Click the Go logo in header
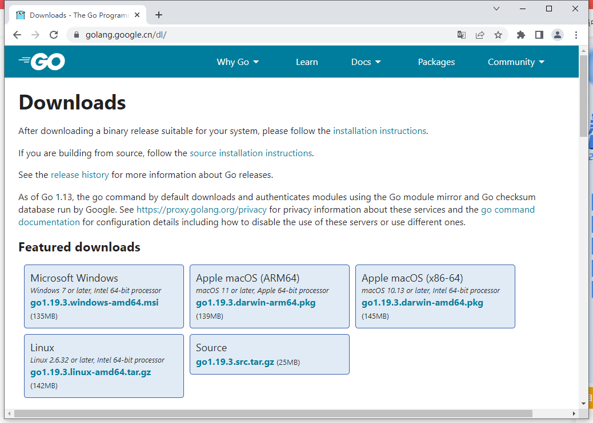Screen dimensions: 593x423 pyautogui.click(x=42, y=62)
